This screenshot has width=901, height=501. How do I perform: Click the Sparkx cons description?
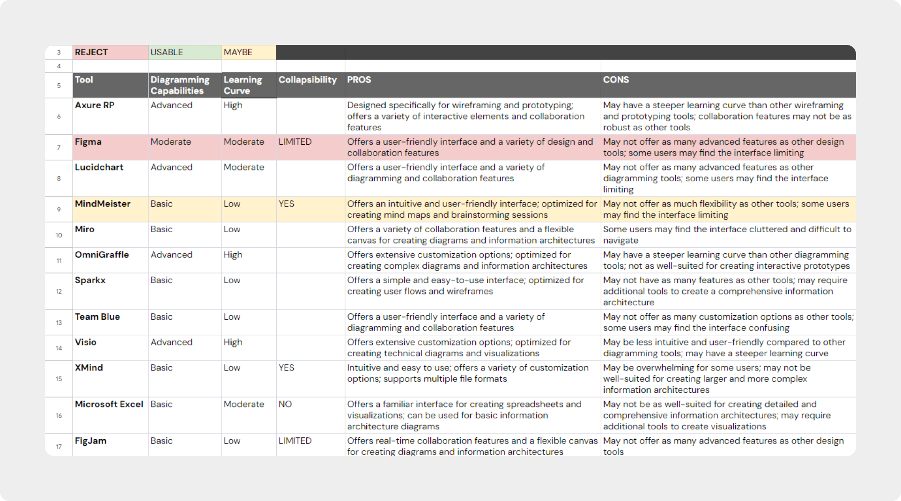point(729,291)
